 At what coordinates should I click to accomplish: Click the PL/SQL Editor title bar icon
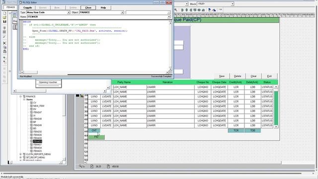21,2
